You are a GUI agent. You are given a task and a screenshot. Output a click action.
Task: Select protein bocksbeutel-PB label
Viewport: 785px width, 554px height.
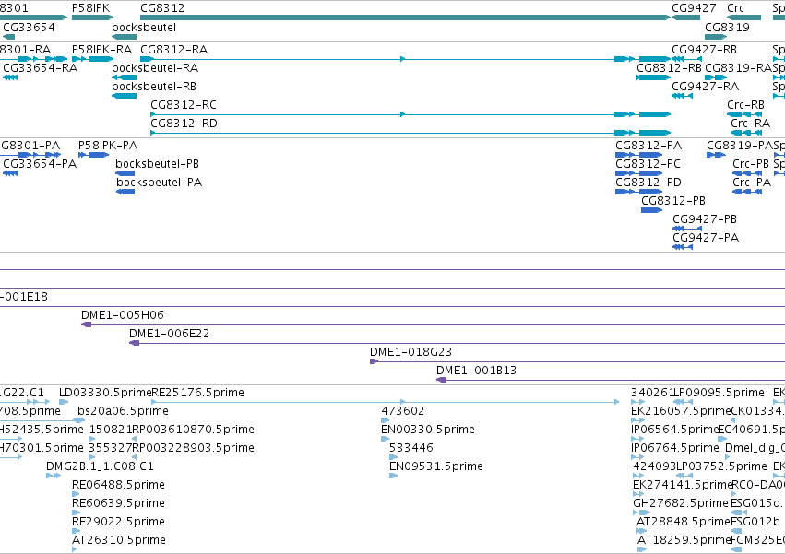157,164
